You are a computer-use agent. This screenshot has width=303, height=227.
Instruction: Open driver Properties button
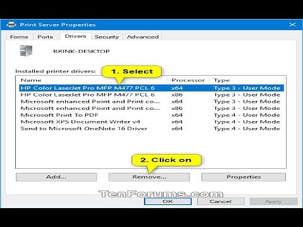244,177
